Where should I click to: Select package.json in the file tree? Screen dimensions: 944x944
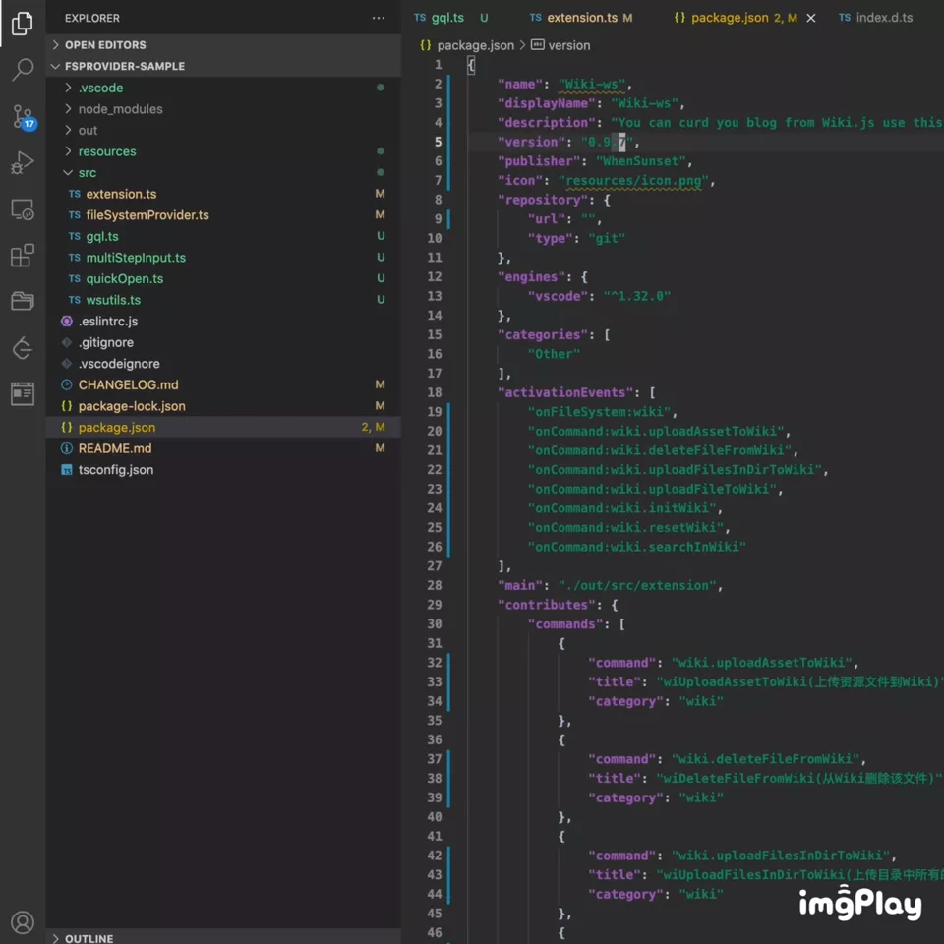(223, 428)
